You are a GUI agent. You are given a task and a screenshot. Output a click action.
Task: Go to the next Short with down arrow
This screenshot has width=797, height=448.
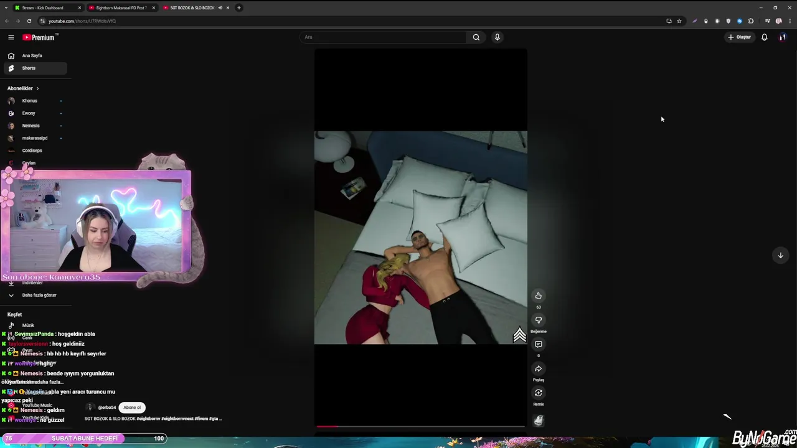point(780,255)
